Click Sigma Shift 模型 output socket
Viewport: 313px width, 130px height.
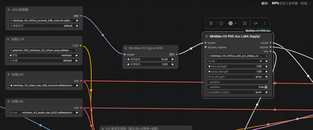pos(176,54)
